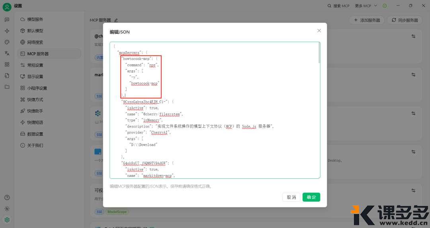
Task: Open settings sliders icon on the marl server card
Action: click(413, 74)
